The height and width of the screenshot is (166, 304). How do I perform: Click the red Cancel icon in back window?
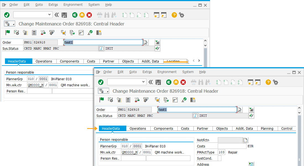click(89, 15)
